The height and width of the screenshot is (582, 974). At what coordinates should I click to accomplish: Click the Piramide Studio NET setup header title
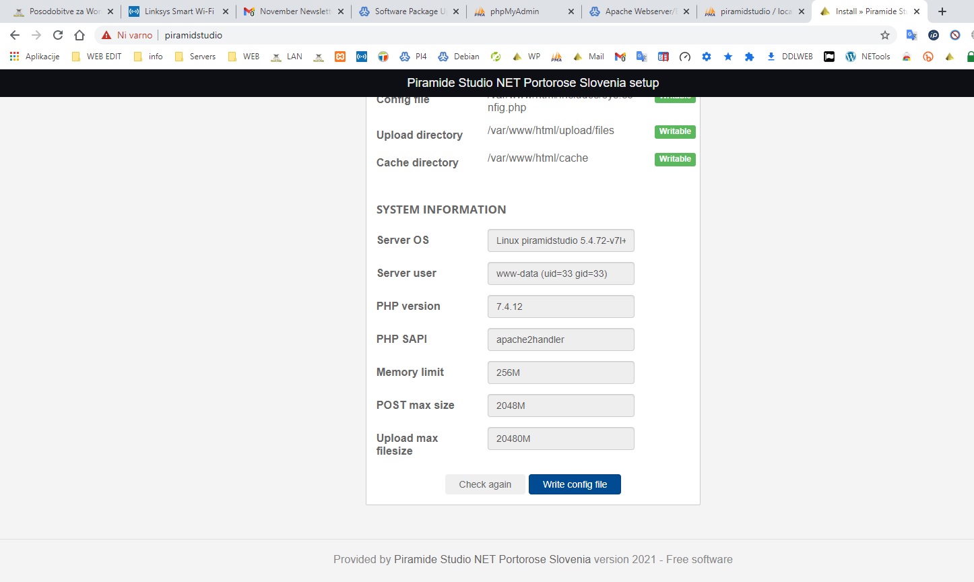(x=533, y=83)
